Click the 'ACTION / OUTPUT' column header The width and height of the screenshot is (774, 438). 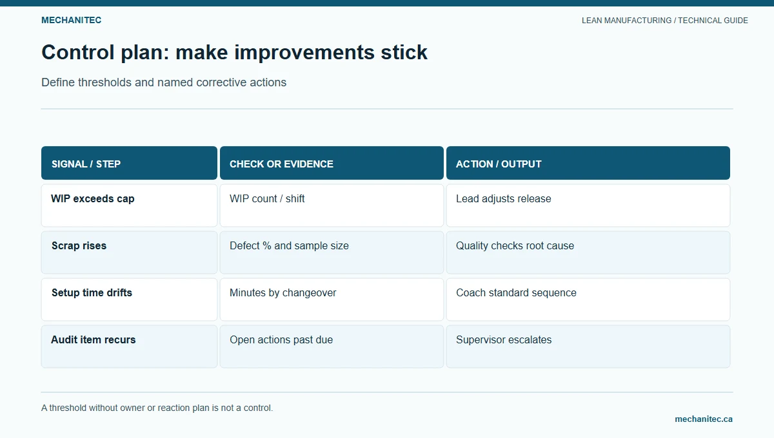(x=588, y=163)
